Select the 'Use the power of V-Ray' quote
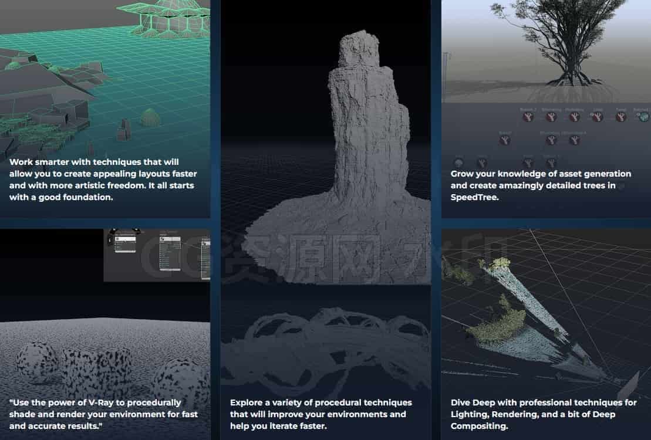This screenshot has height=440, width=651. click(103, 414)
